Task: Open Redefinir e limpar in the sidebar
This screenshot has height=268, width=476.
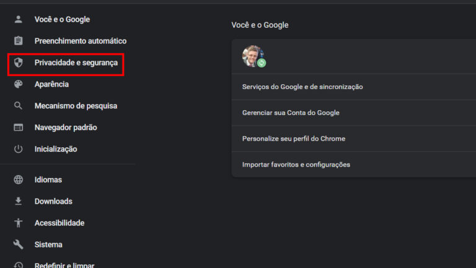Action: [64, 265]
